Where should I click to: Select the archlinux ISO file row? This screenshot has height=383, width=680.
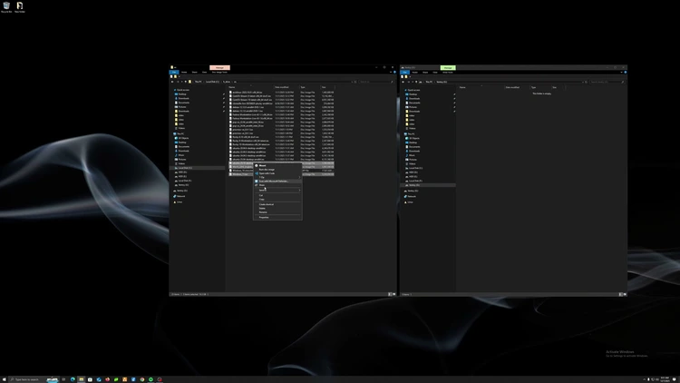pos(281,93)
